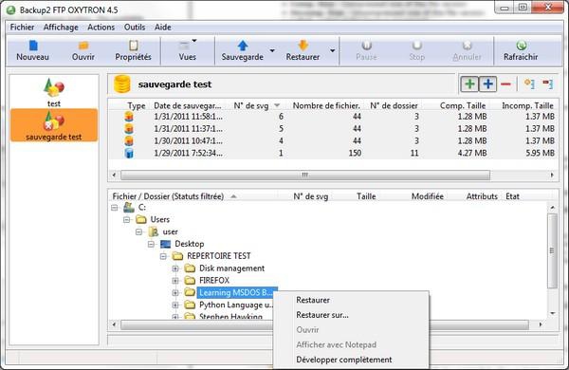This screenshot has width=569, height=370.
Task: Click the 4.27 MB size cell
Action: (471, 153)
